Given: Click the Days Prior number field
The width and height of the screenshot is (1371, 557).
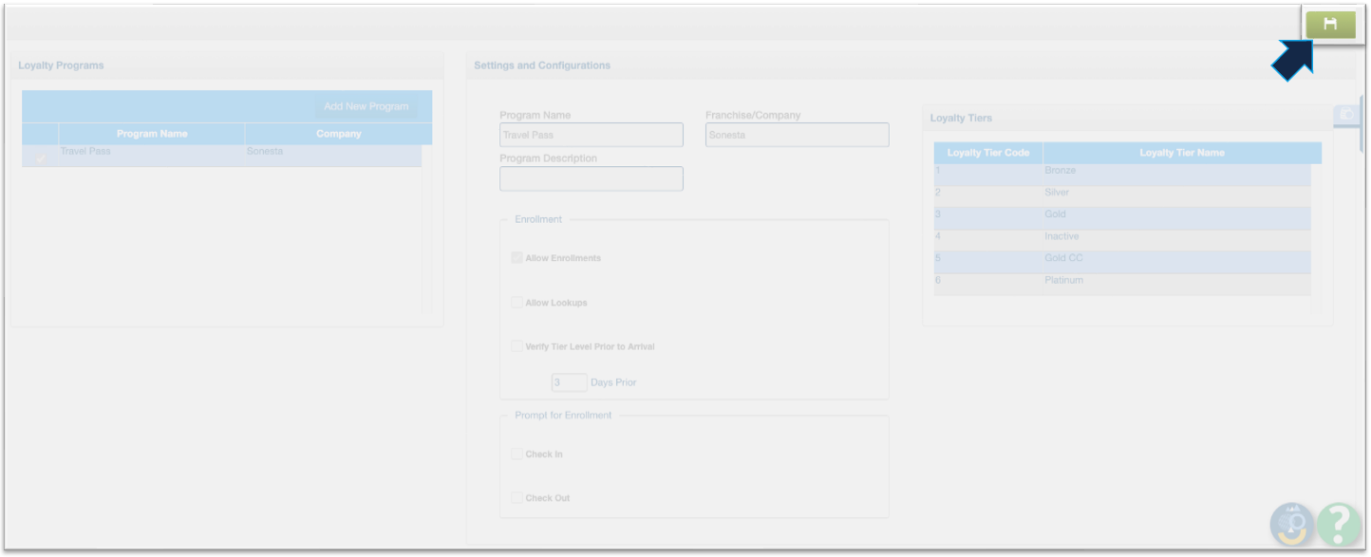Looking at the screenshot, I should coord(569,382).
